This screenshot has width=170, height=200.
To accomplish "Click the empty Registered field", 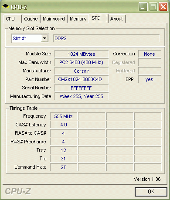I will pyautogui.click(x=150, y=62).
